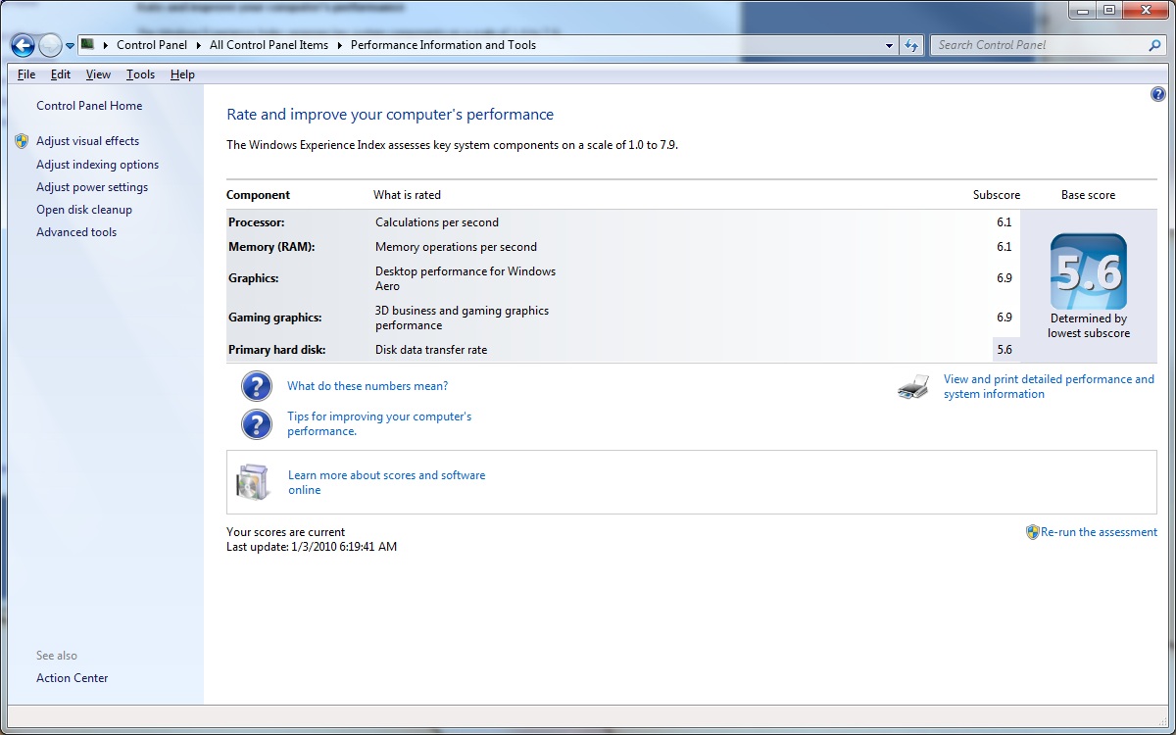Click Memory operations per second text
Viewport: 1176px width, 735px height.
click(456, 247)
